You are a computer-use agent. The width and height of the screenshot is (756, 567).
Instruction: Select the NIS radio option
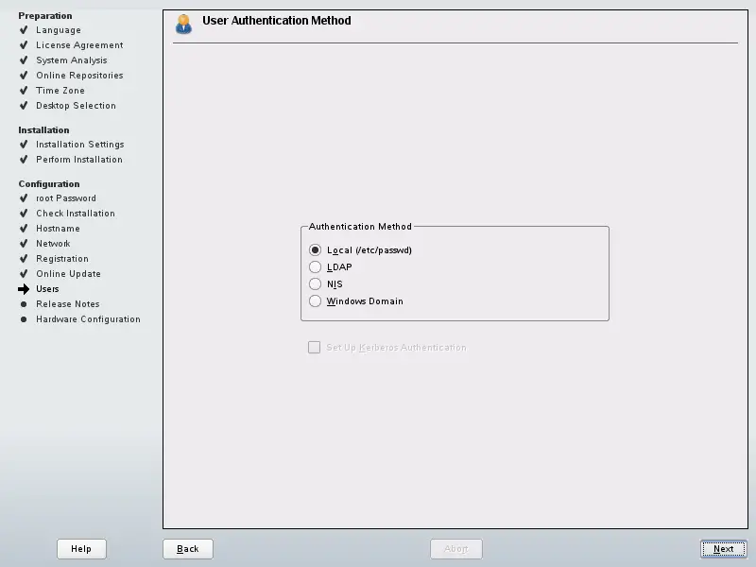[x=315, y=284]
